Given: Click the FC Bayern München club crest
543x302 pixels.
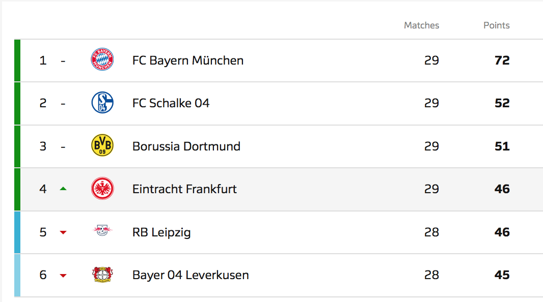Looking at the screenshot, I should pos(102,60).
